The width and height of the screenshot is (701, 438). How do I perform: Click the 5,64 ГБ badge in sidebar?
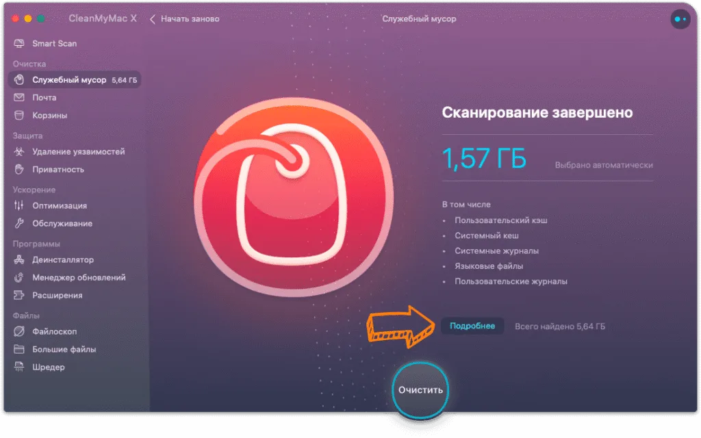(x=125, y=81)
